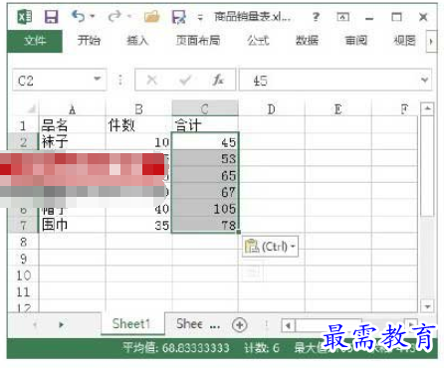Click the 计数: 6 status bar entry
This screenshot has height=368, width=444.
pyautogui.click(x=262, y=348)
